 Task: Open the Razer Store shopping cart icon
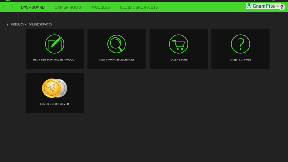pyautogui.click(x=178, y=44)
